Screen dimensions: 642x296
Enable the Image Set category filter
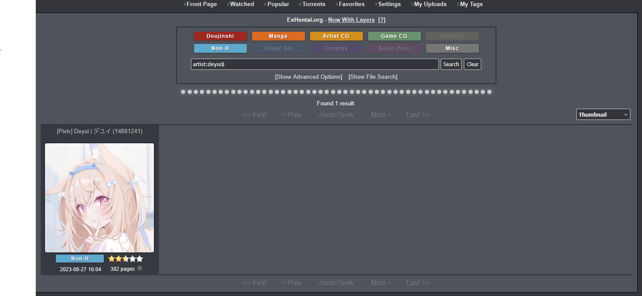click(278, 48)
